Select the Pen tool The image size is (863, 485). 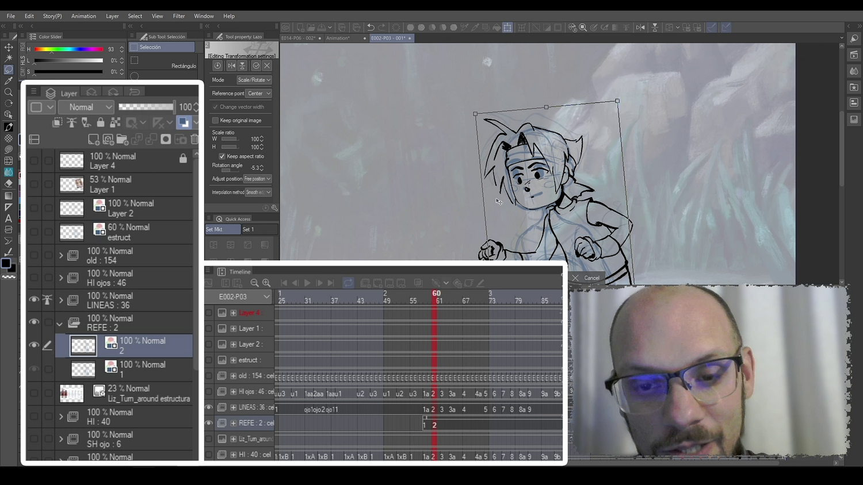click(9, 127)
